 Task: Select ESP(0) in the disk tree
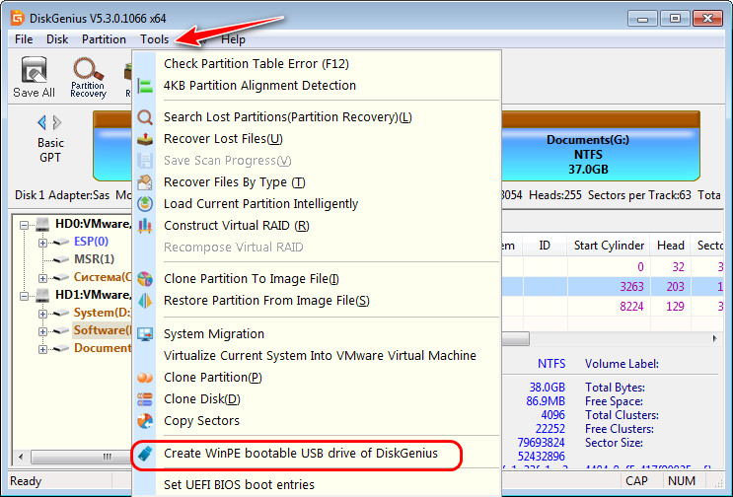[91, 242]
